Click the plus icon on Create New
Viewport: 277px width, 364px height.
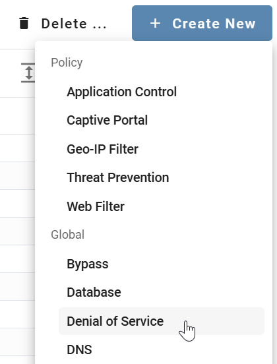(x=155, y=24)
